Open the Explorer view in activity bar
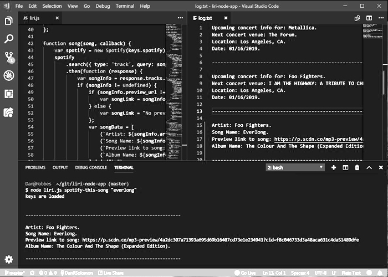The image size is (388, 277). tap(9, 21)
